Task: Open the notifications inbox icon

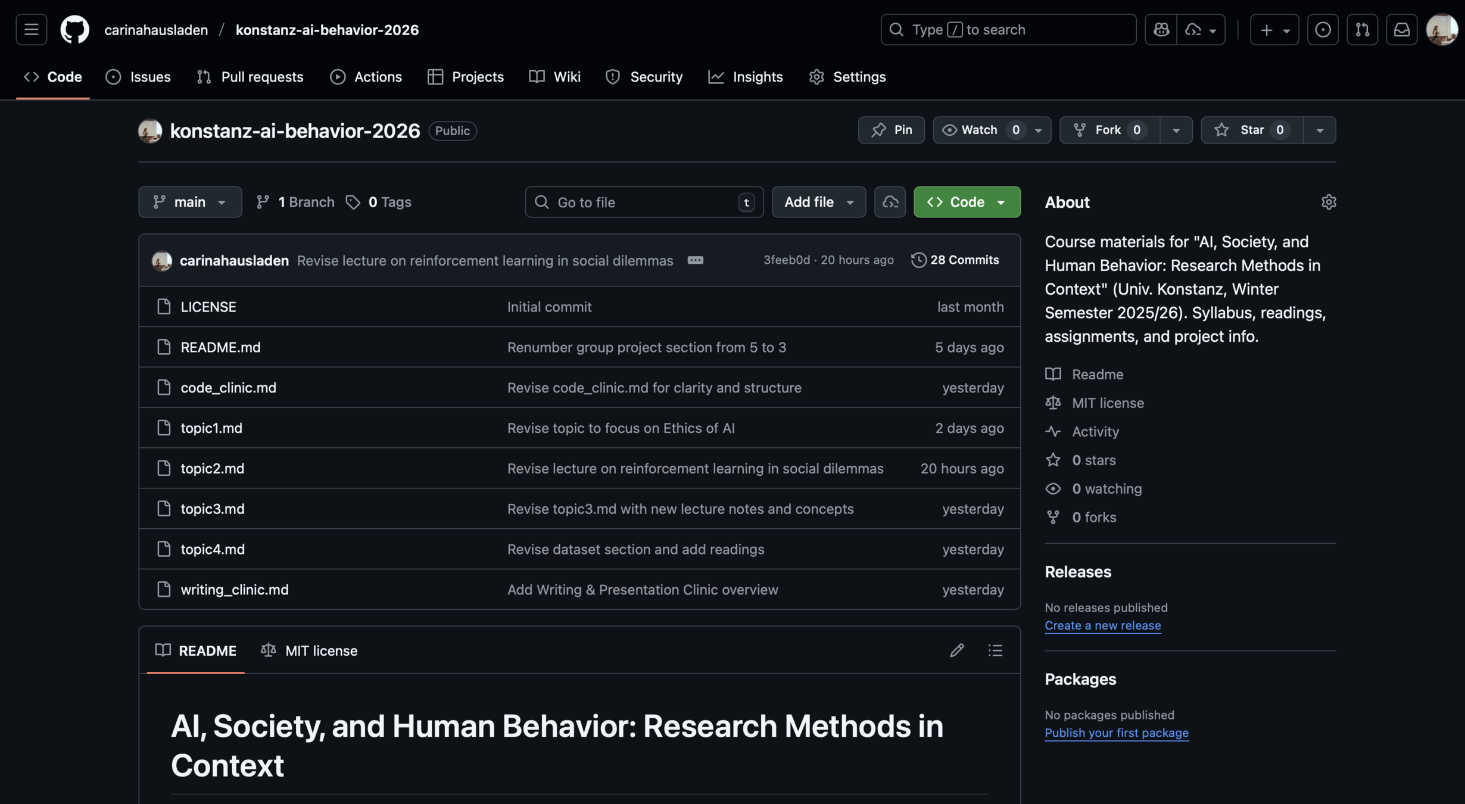Action: point(1401,30)
